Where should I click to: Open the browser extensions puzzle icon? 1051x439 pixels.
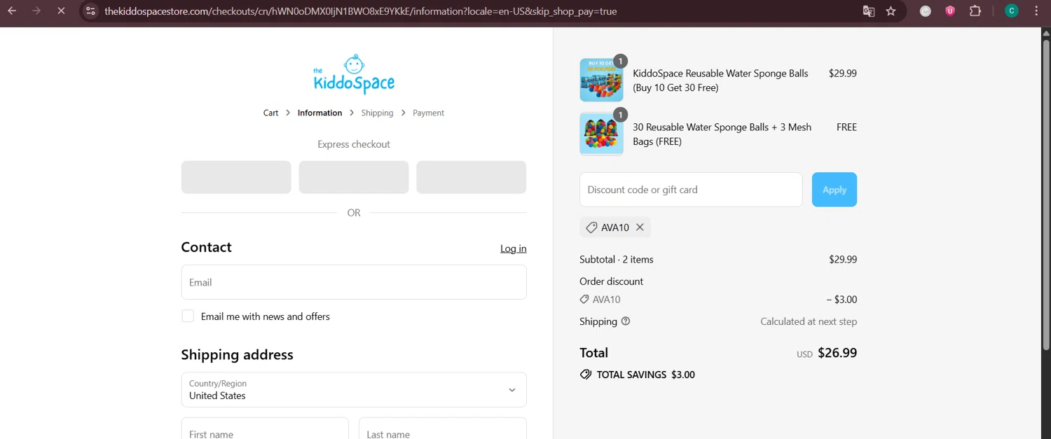click(975, 11)
